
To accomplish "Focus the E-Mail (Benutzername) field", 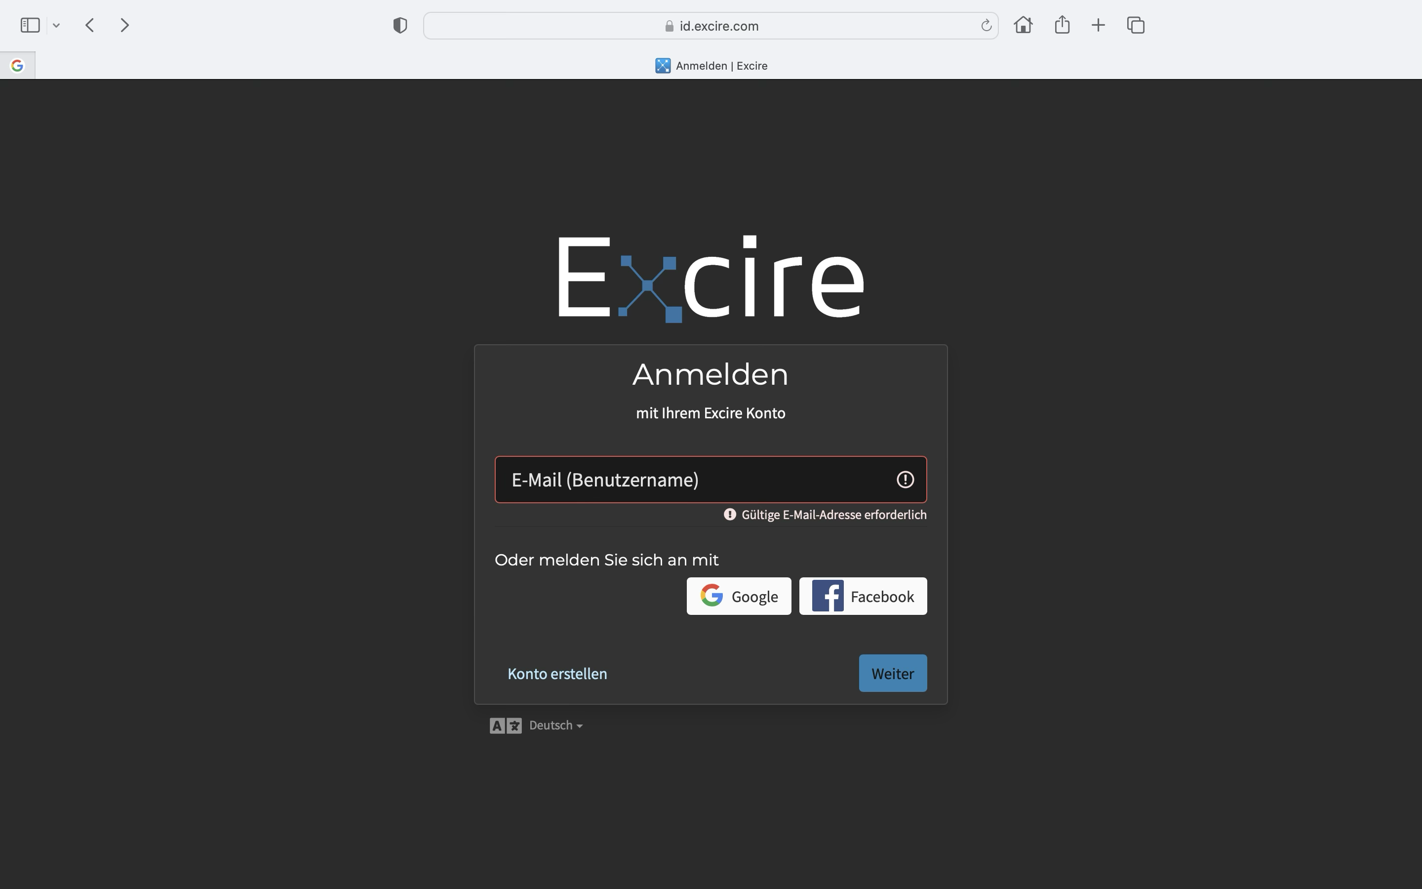I will [x=711, y=479].
